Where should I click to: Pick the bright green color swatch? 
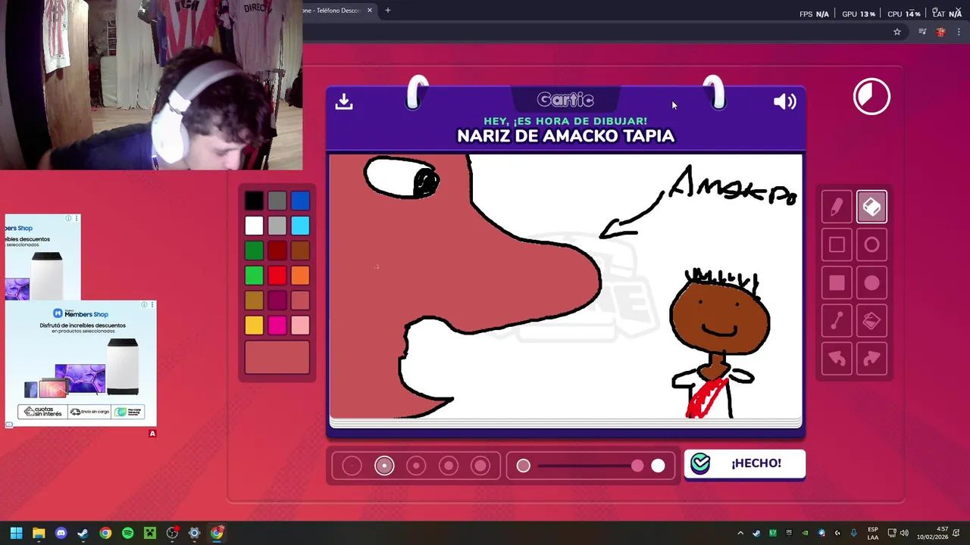tap(254, 276)
